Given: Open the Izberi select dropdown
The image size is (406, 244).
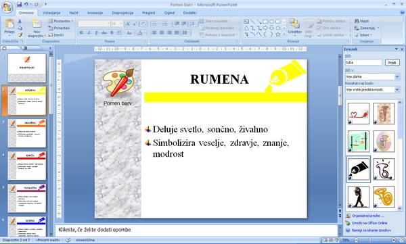Looking at the screenshot, I should [x=364, y=35].
